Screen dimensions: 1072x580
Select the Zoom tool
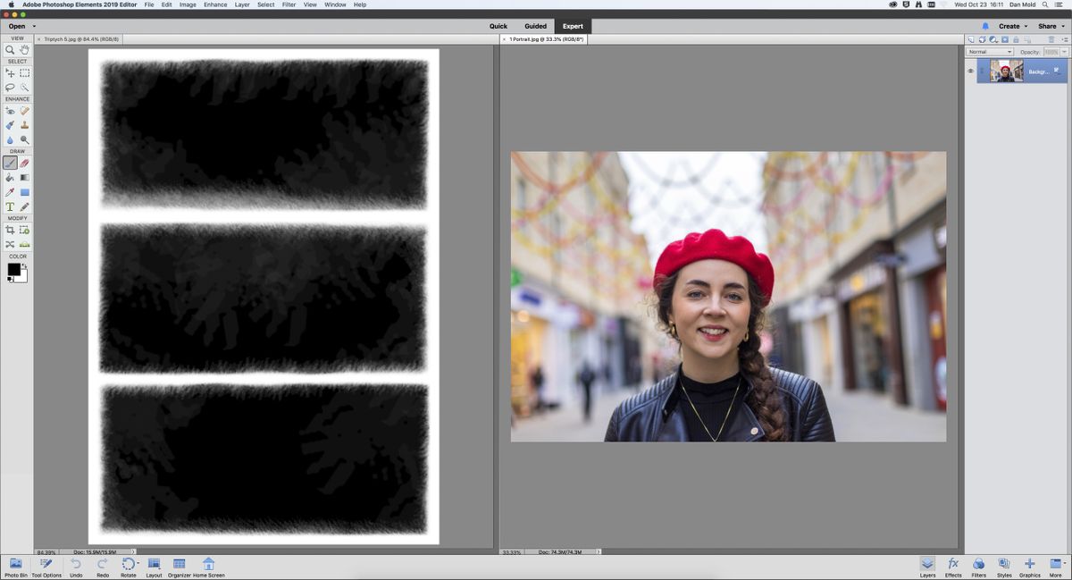(11, 51)
